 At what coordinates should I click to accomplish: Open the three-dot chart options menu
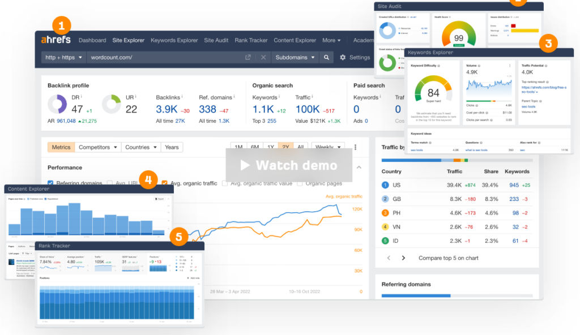(356, 147)
